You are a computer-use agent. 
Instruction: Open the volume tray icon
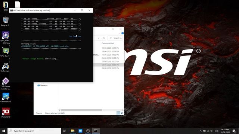[x=212, y=131]
